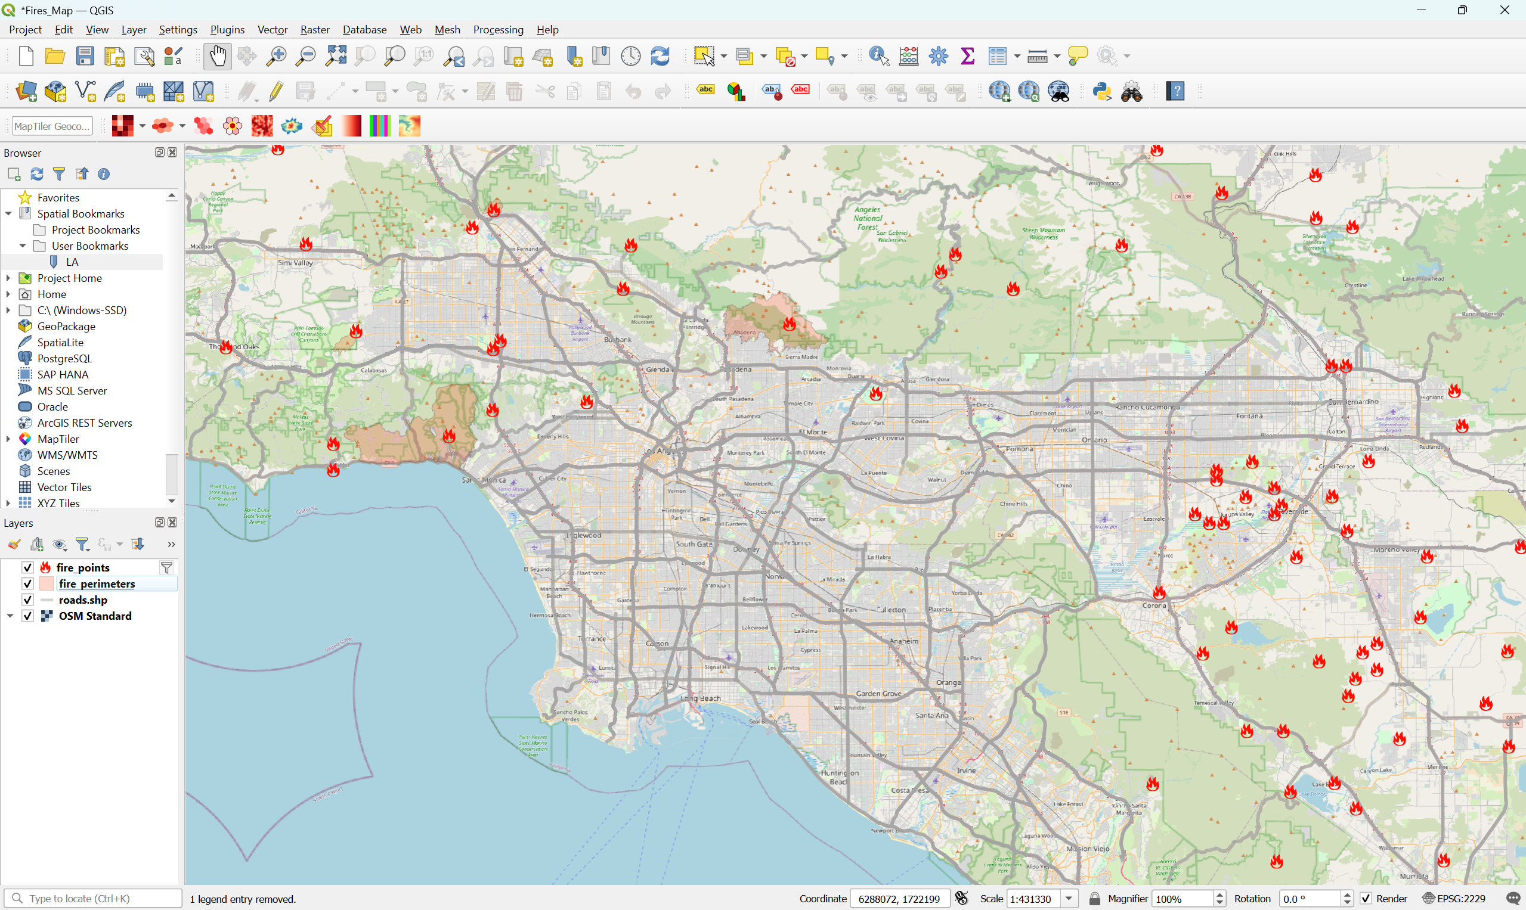Click the EPSG:2229 CRS button
1526x910 pixels.
click(x=1455, y=898)
